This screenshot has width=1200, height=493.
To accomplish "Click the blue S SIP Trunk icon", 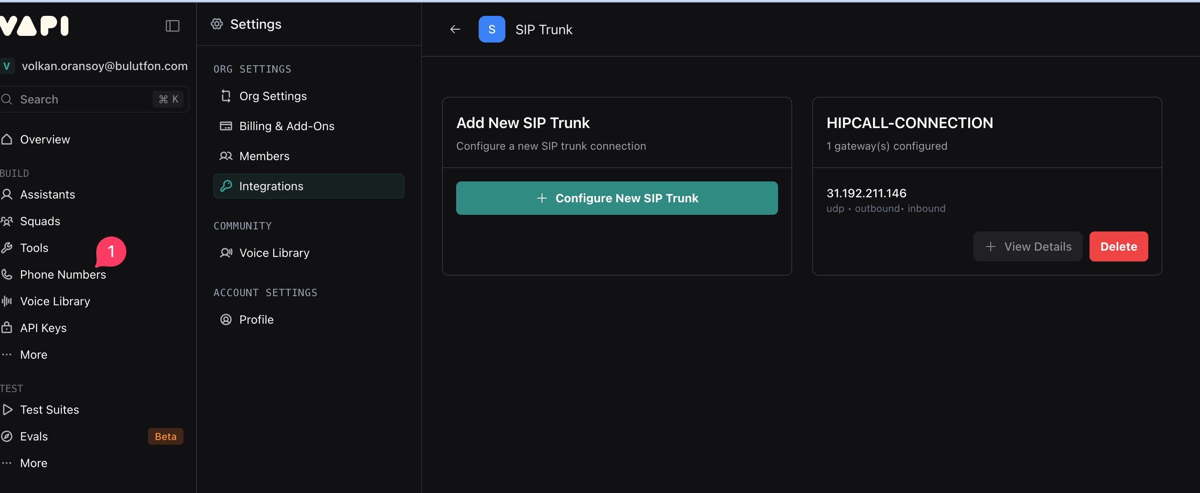I will (x=492, y=29).
